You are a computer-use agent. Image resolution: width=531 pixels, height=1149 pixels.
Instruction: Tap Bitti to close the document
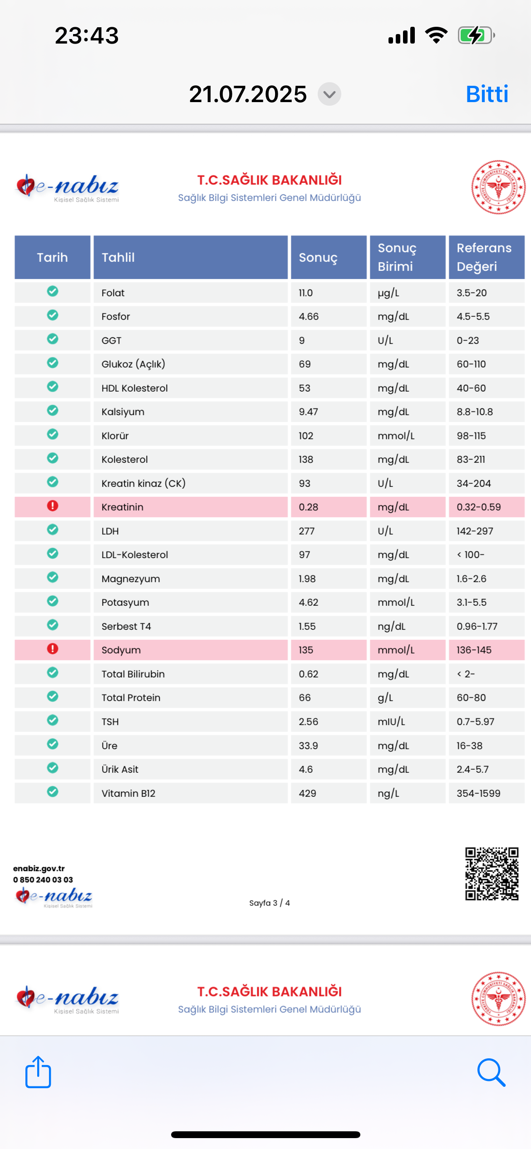487,94
